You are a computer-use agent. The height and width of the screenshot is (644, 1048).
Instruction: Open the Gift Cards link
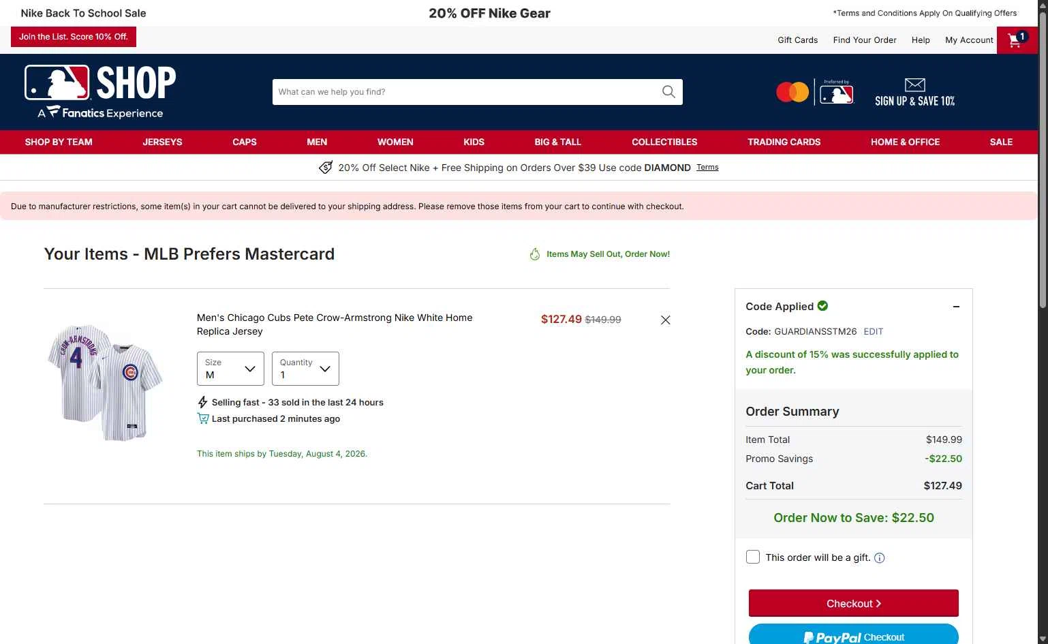coord(797,40)
